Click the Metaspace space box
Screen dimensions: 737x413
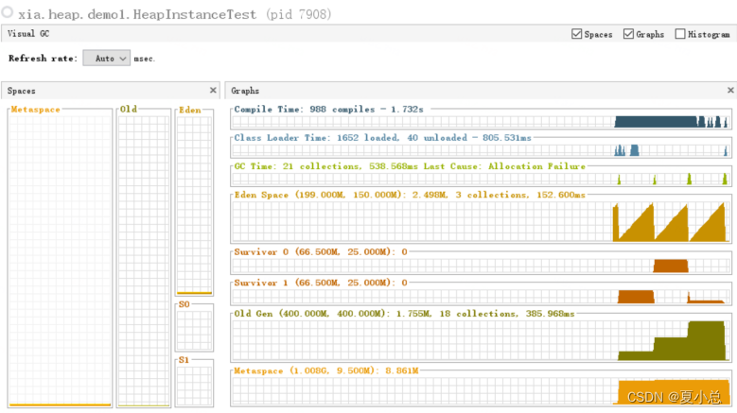(x=60, y=261)
